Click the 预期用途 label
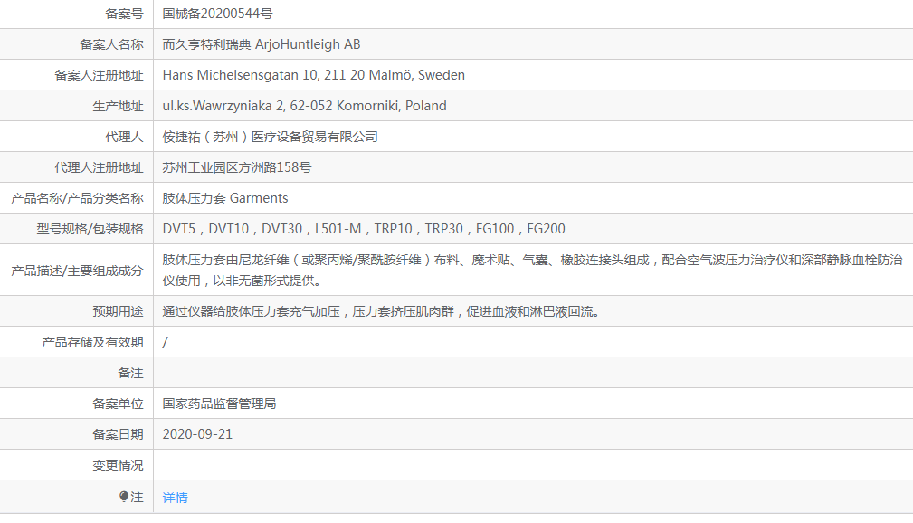913x523 pixels. (x=118, y=311)
